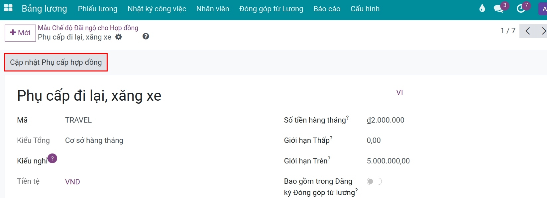The width and height of the screenshot is (547, 198).
Task: Select the Cơ sở hàng tháng value
Action: click(94, 141)
